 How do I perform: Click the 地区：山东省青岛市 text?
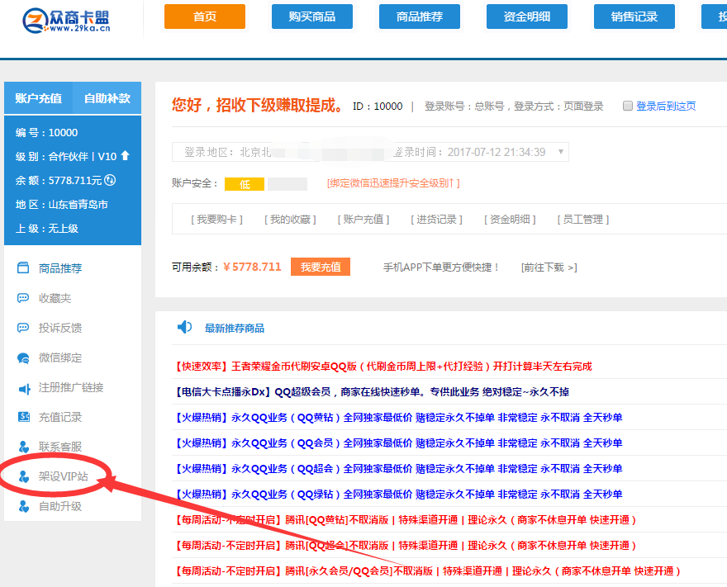62,204
